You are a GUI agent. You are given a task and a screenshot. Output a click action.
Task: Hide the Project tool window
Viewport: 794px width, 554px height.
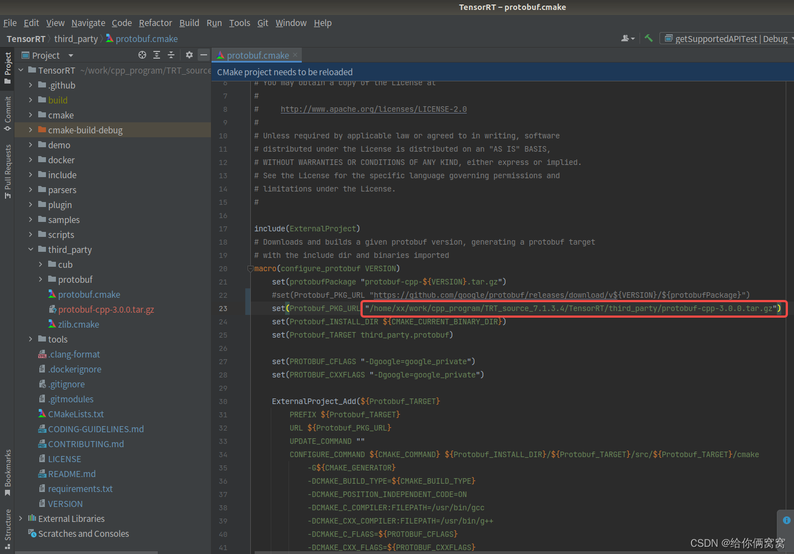pos(204,55)
